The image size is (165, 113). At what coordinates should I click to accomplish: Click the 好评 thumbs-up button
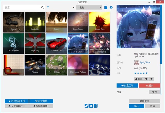139,79
